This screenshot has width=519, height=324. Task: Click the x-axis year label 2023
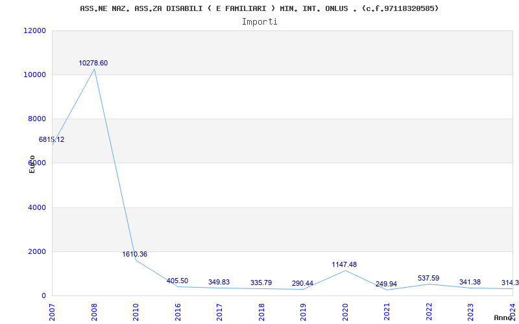click(471, 312)
